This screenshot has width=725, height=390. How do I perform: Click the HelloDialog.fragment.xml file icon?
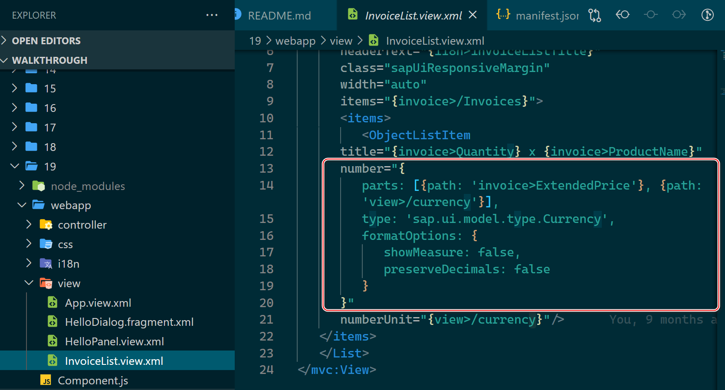coord(52,322)
